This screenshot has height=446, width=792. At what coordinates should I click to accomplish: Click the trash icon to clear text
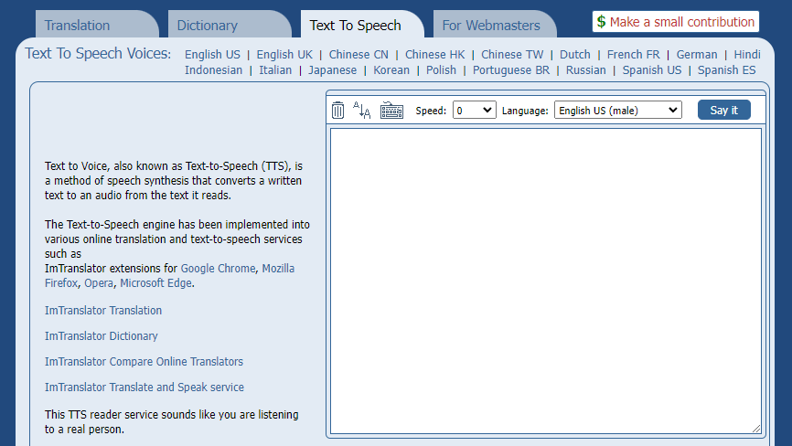(x=338, y=111)
